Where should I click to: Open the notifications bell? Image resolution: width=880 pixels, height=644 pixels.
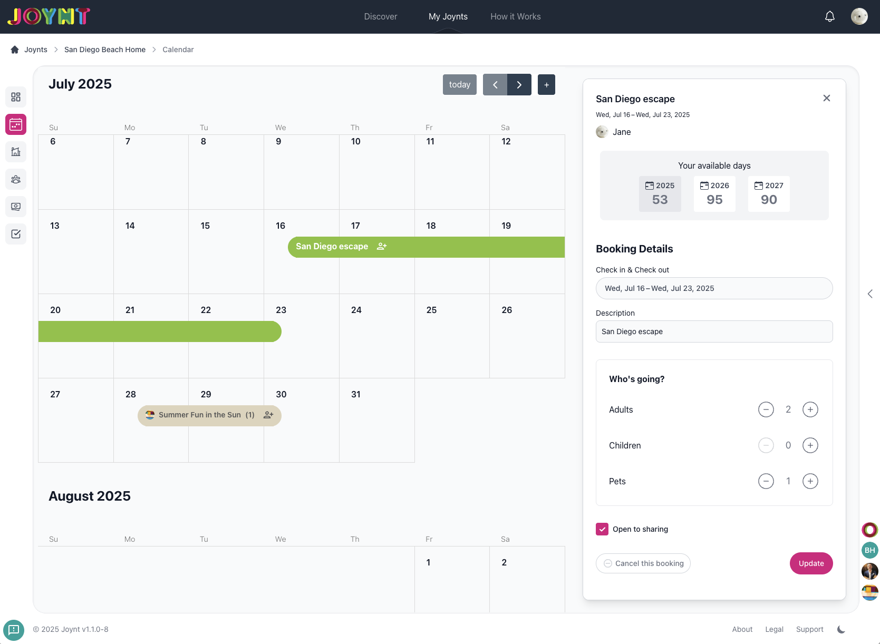829,16
